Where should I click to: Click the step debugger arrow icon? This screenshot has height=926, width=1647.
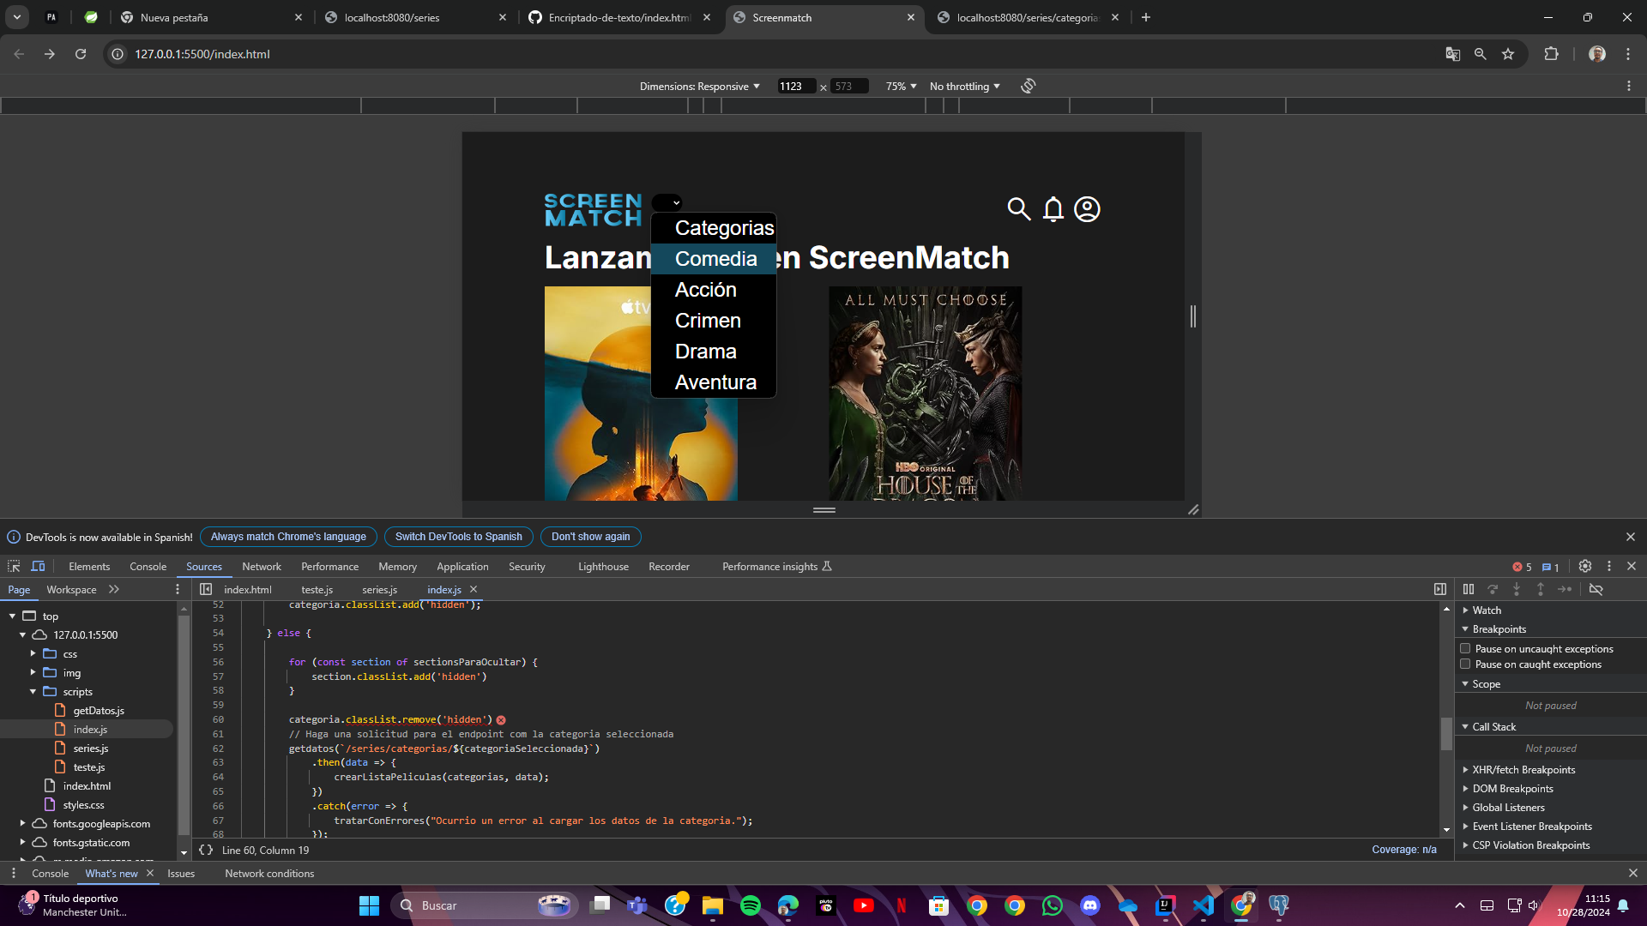1565,589
